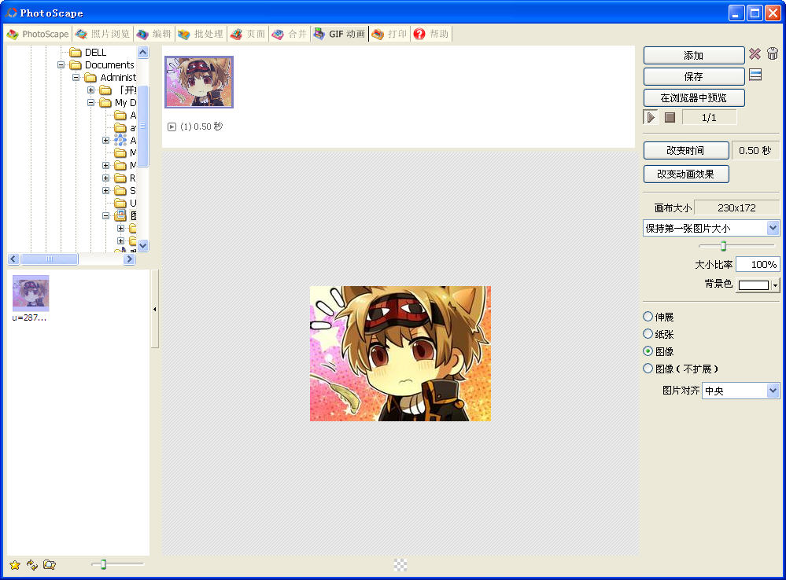Collapse the left panel with the splitter arrow
Image resolution: width=786 pixels, height=580 pixels.
click(x=154, y=309)
